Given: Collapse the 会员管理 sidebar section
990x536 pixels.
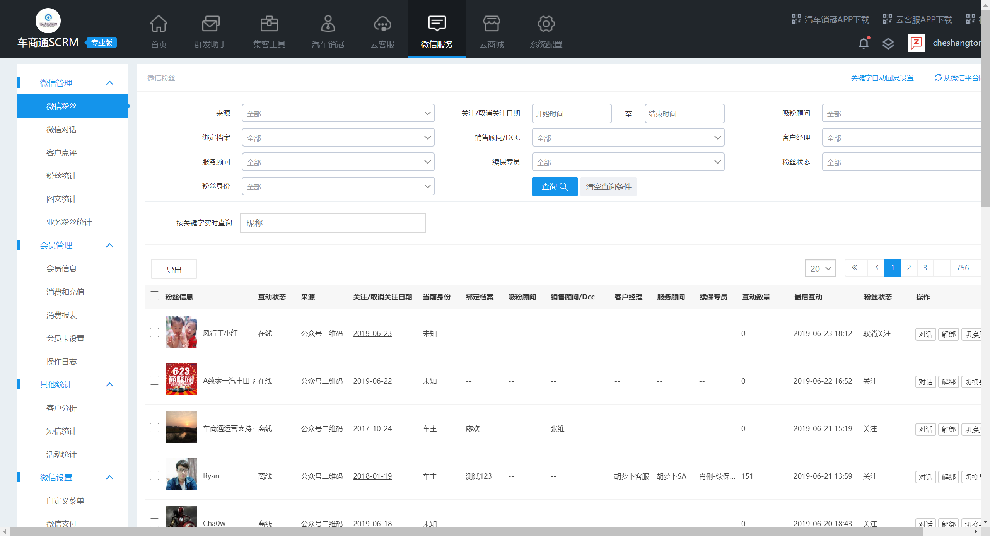Looking at the screenshot, I should point(110,245).
